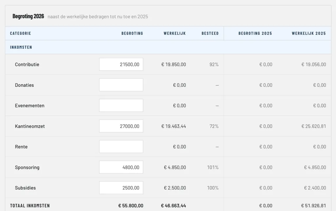Select the Evenementen category label

click(x=30, y=105)
